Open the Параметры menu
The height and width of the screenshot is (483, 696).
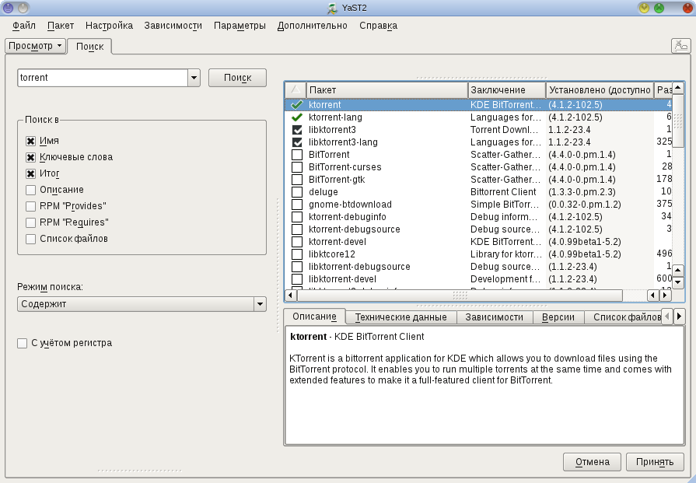(240, 26)
